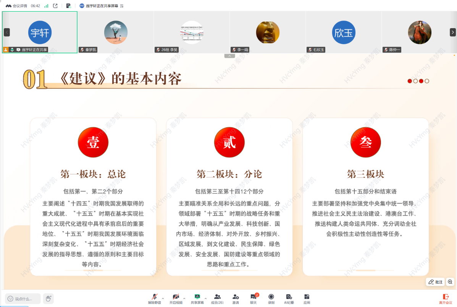The height and width of the screenshot is (307, 457).
Task: Open the 聊天 chat panel
Action: 253,298
